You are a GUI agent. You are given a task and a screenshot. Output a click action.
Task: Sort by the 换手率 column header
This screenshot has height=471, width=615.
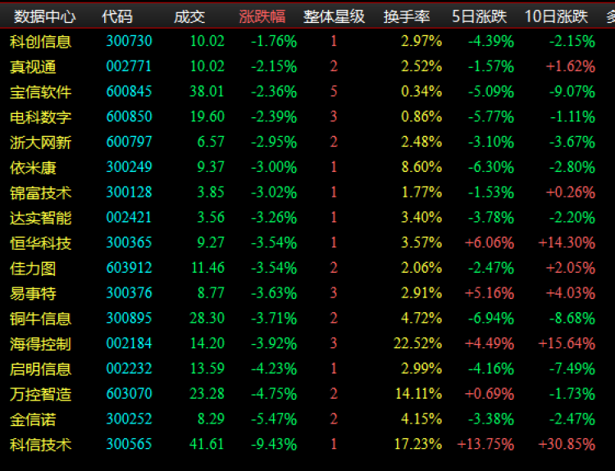coord(407,17)
